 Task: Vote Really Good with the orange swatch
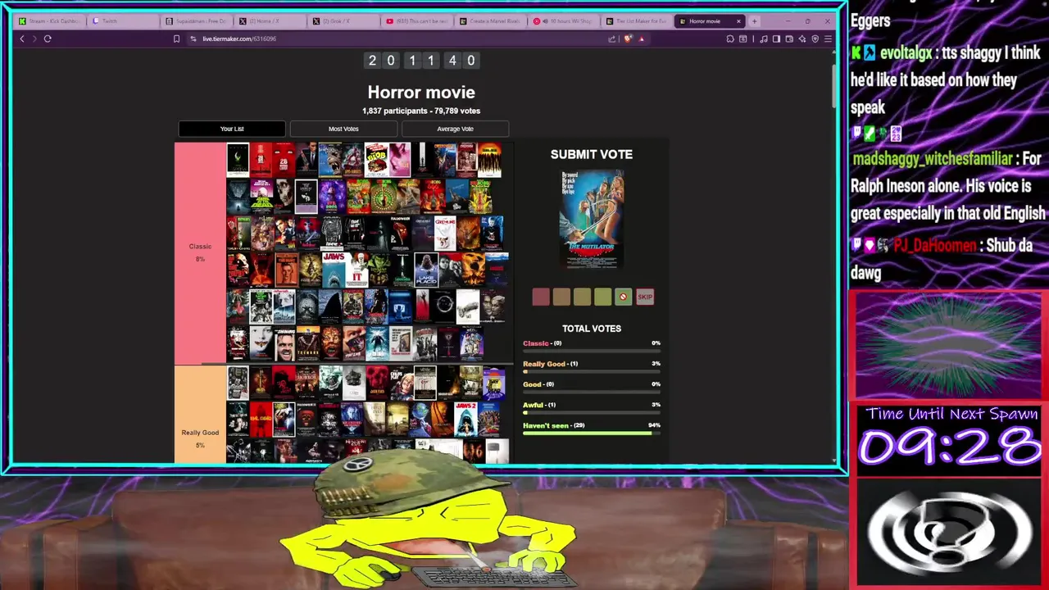click(x=561, y=297)
